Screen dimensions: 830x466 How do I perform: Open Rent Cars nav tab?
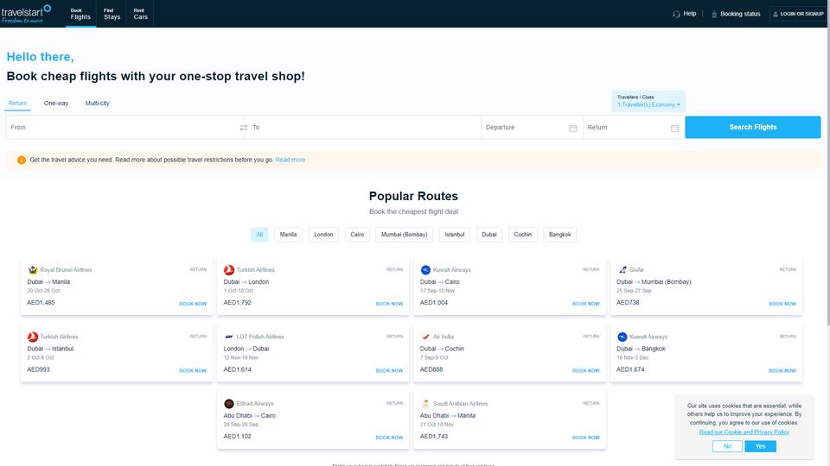pos(140,14)
